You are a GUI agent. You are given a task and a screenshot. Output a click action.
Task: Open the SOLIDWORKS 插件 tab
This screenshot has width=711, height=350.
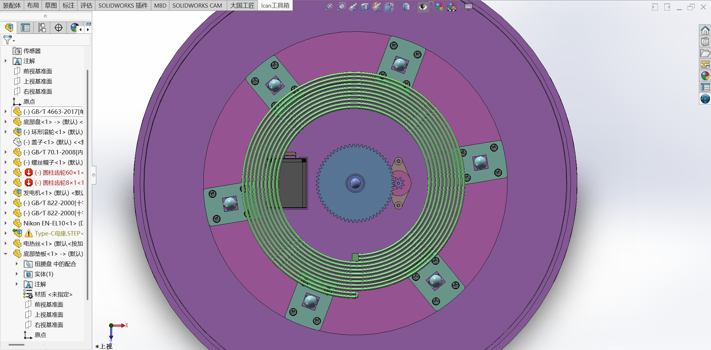[123, 5]
